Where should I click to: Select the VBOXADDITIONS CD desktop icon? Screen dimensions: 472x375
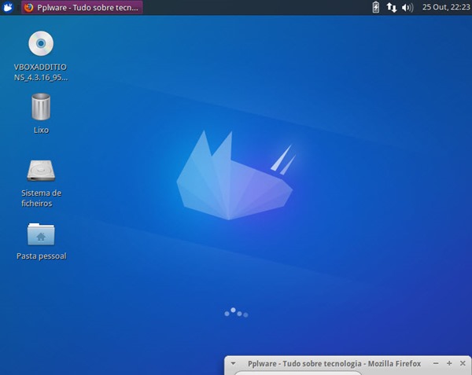click(x=41, y=43)
